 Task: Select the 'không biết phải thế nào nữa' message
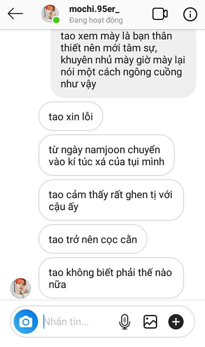(x=111, y=278)
